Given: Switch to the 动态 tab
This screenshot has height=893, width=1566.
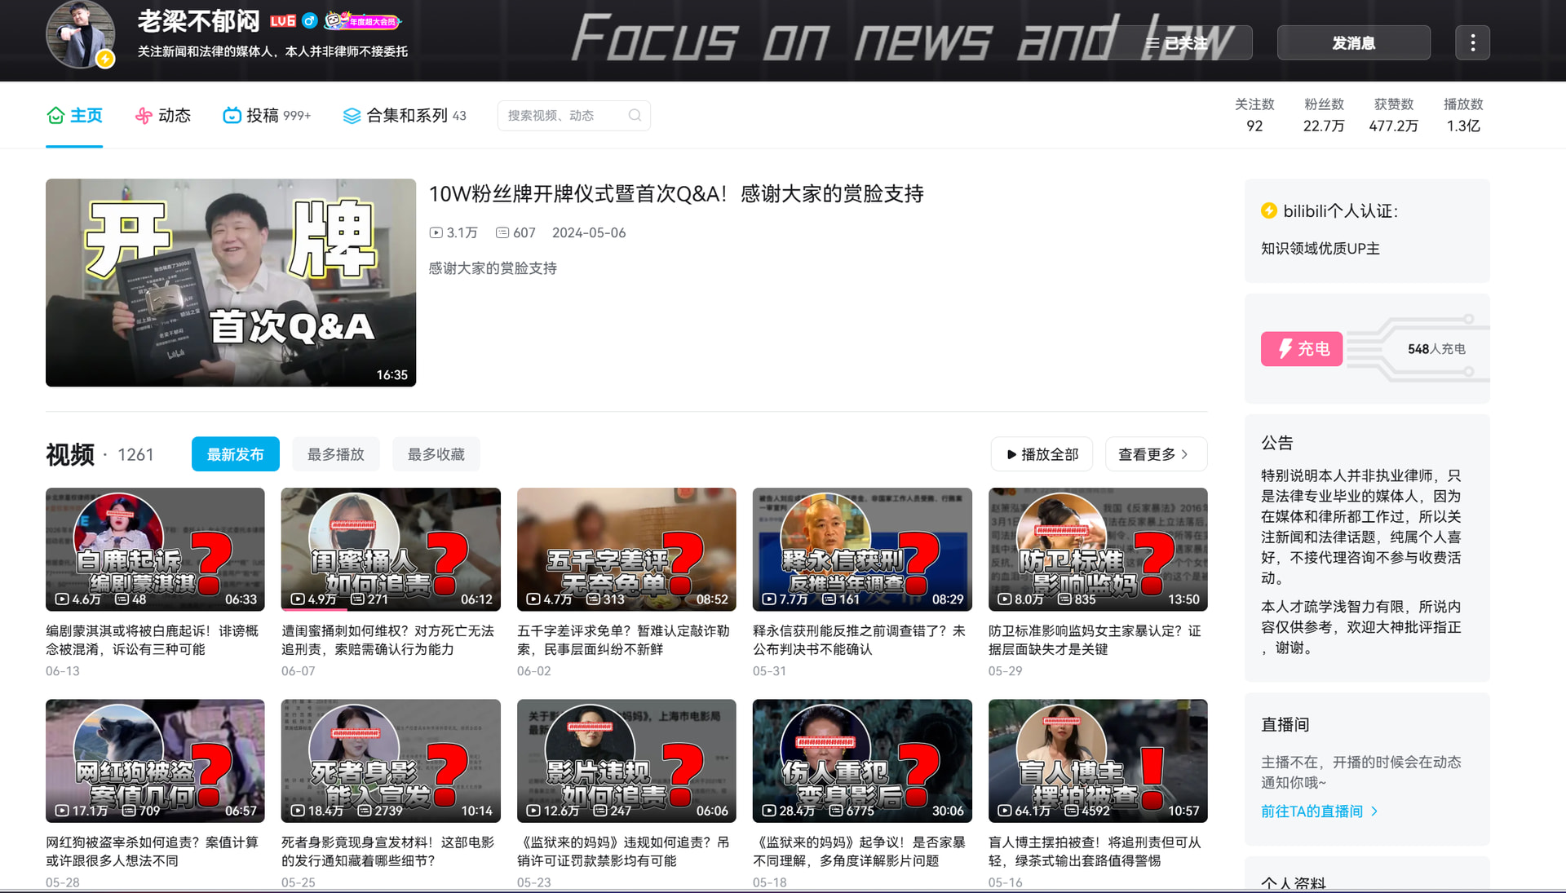Looking at the screenshot, I should pyautogui.click(x=162, y=116).
